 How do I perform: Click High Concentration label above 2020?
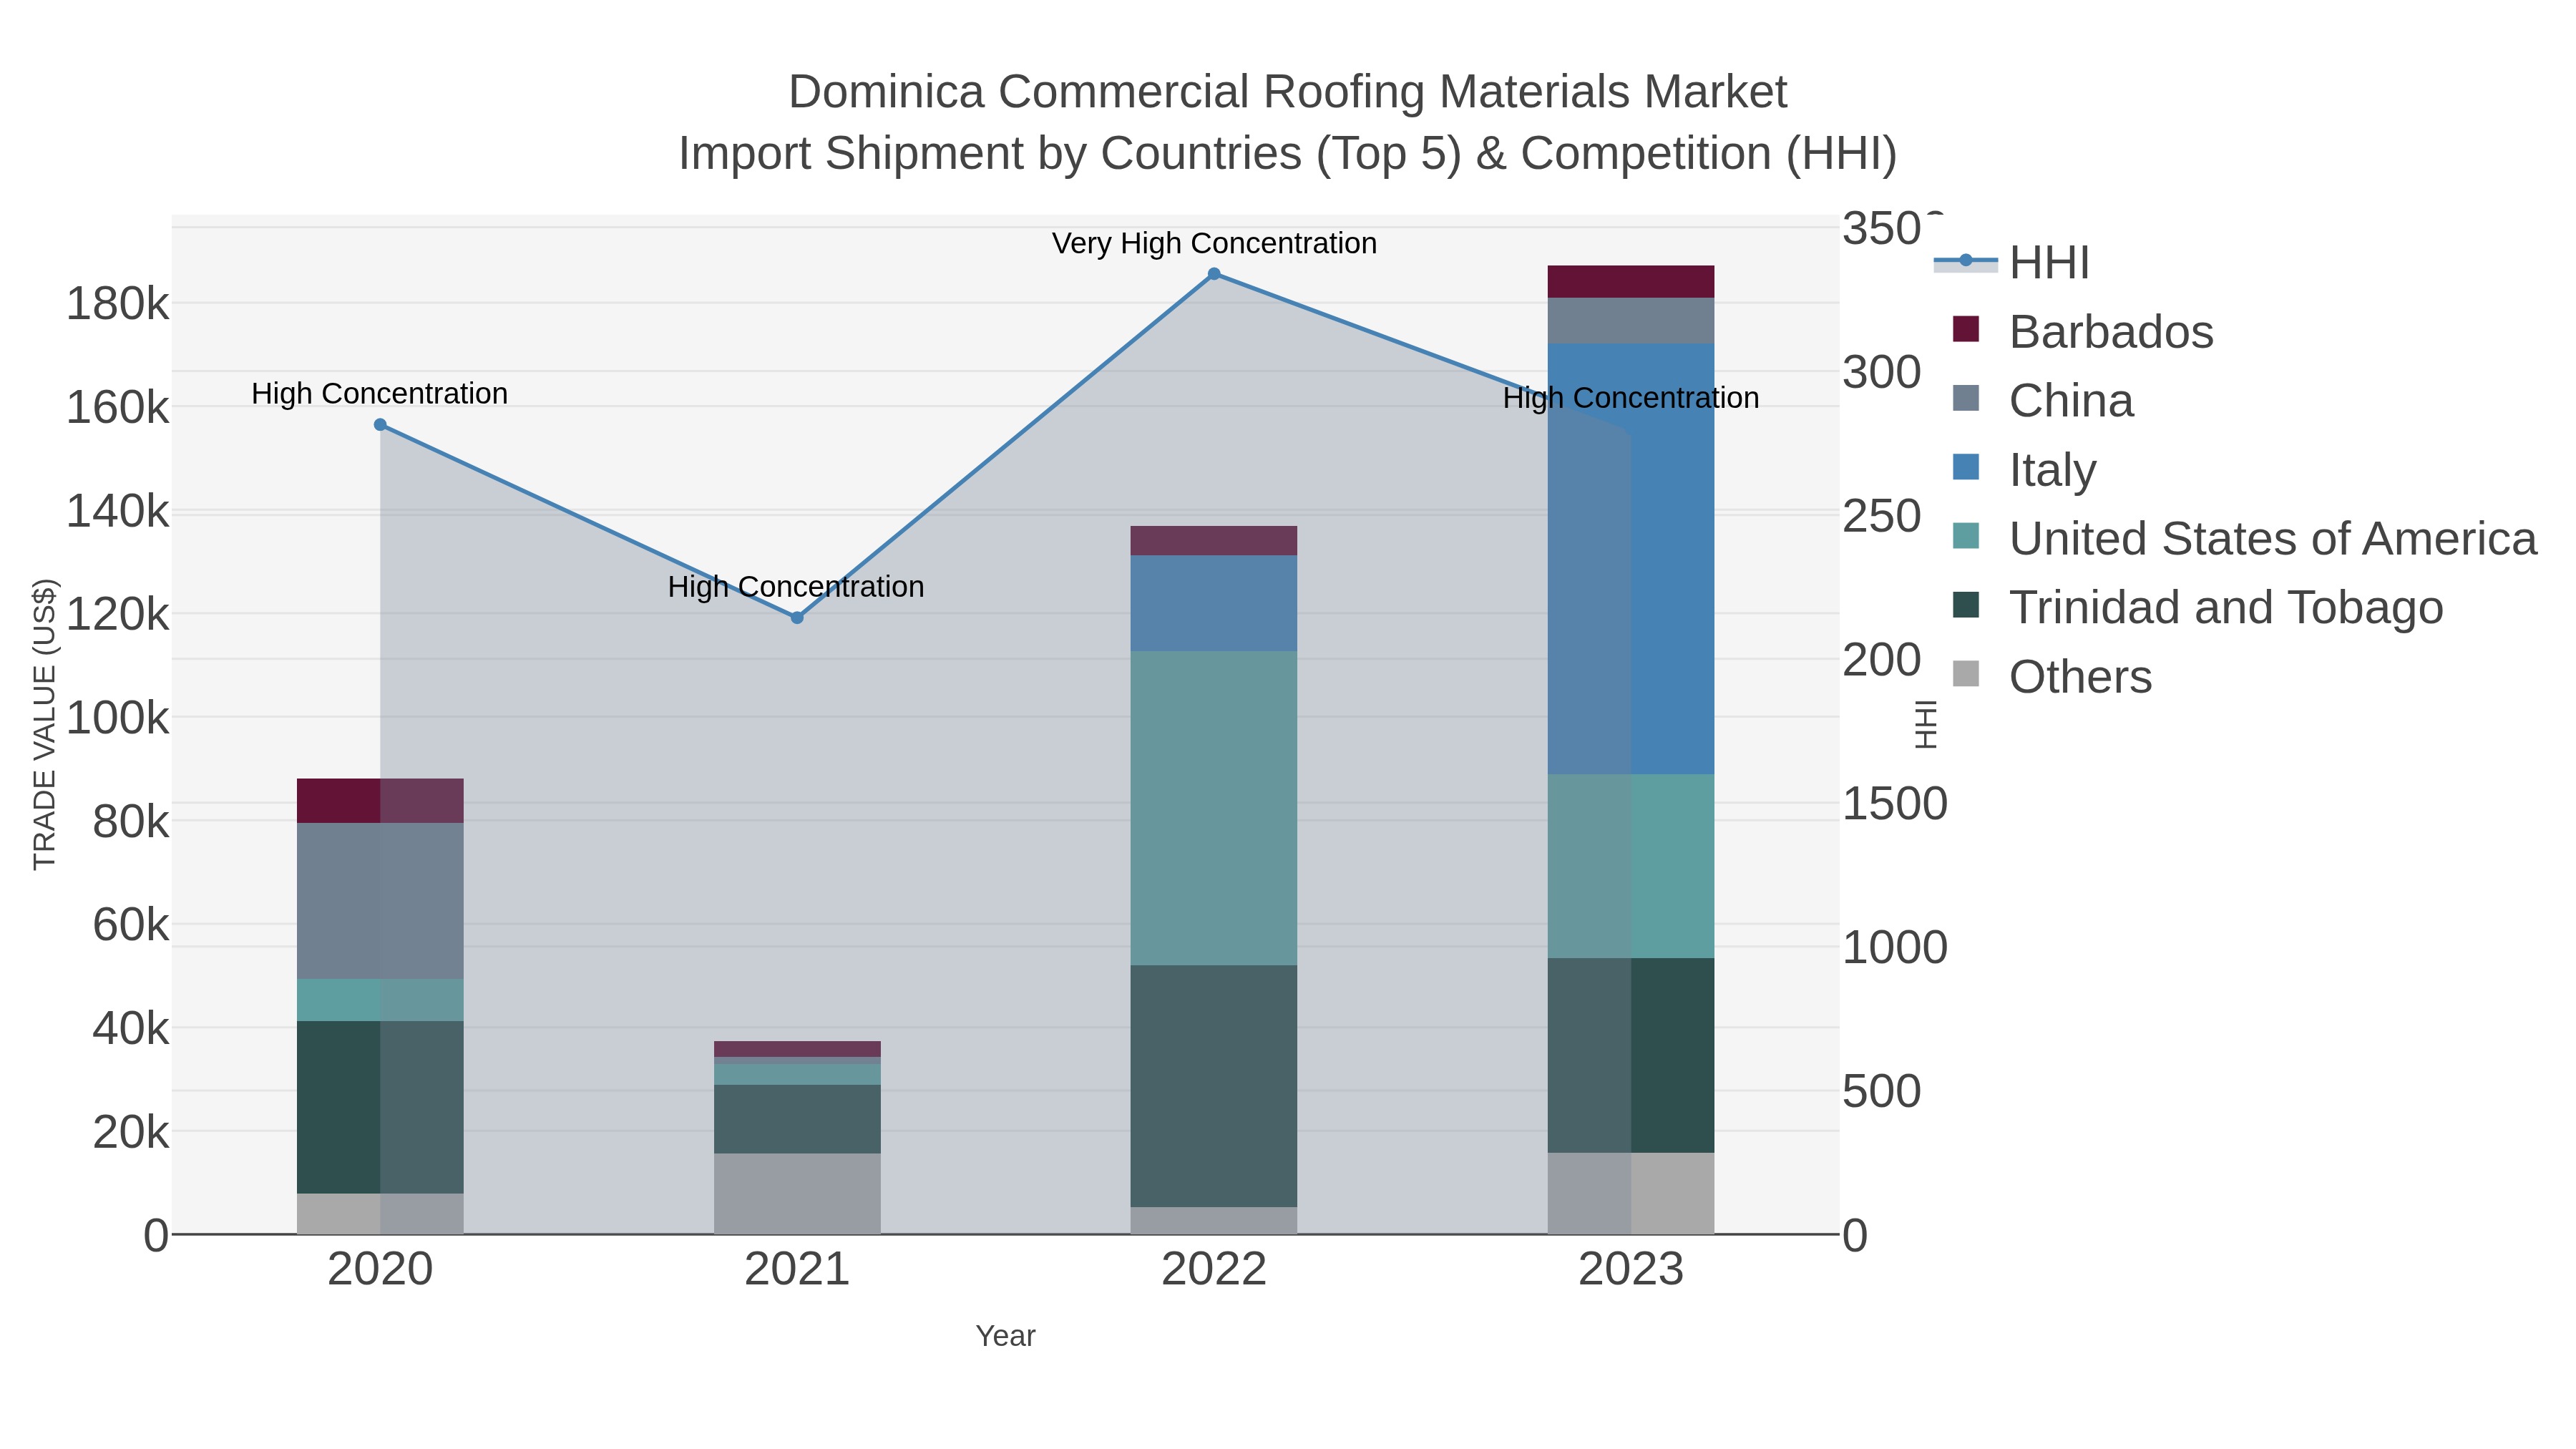pyautogui.click(x=380, y=394)
